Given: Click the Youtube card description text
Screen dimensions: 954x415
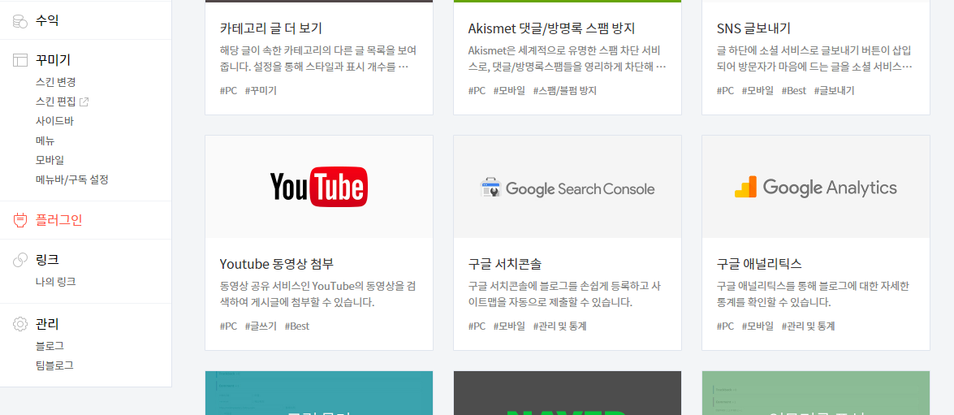Looking at the screenshot, I should (x=318, y=294).
